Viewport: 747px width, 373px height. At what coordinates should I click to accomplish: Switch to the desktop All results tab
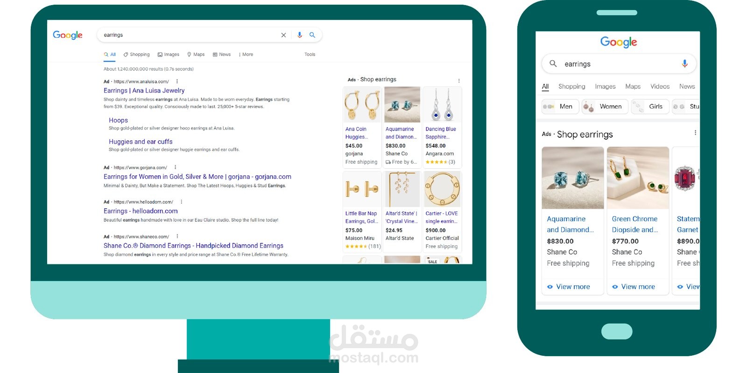[110, 55]
